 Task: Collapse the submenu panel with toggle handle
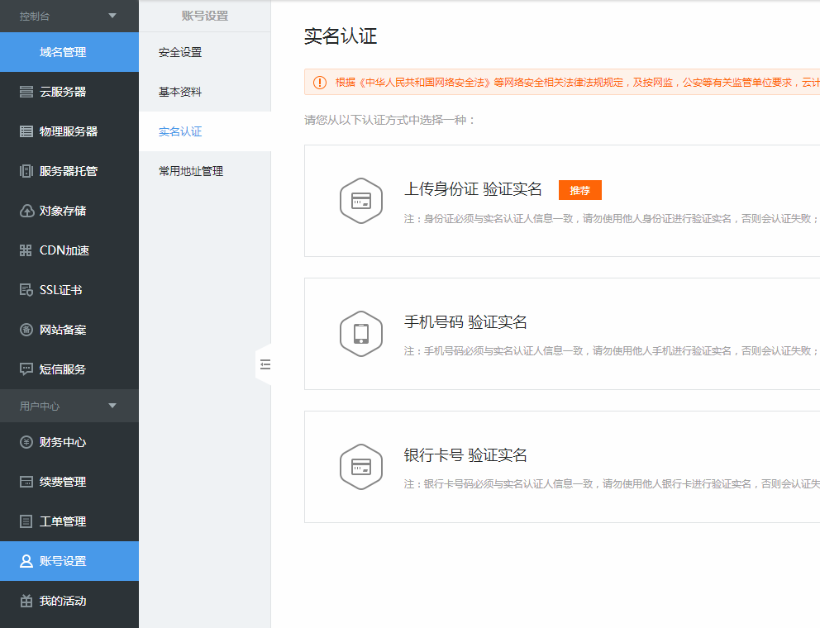coord(264,364)
